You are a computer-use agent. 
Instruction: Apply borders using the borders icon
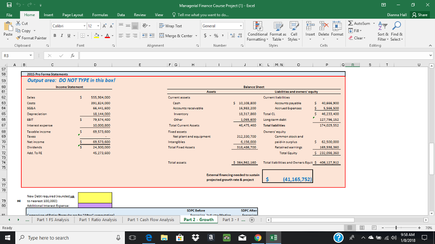(83, 36)
